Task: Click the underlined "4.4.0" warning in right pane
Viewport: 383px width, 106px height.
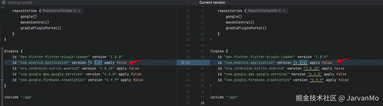Action: click(x=315, y=74)
